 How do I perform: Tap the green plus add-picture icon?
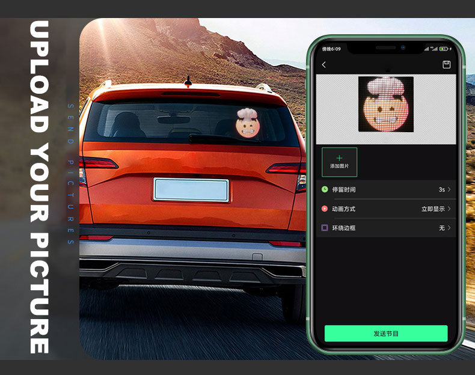point(339,158)
